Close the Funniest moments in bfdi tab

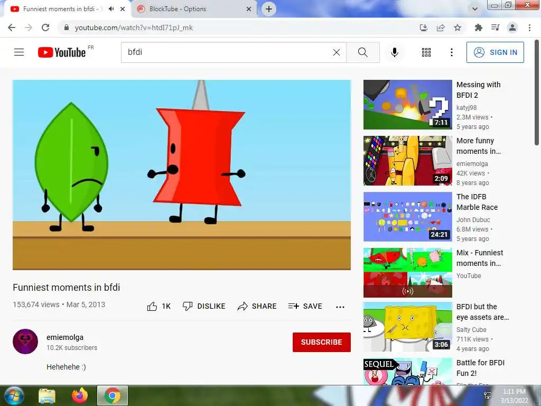[123, 9]
